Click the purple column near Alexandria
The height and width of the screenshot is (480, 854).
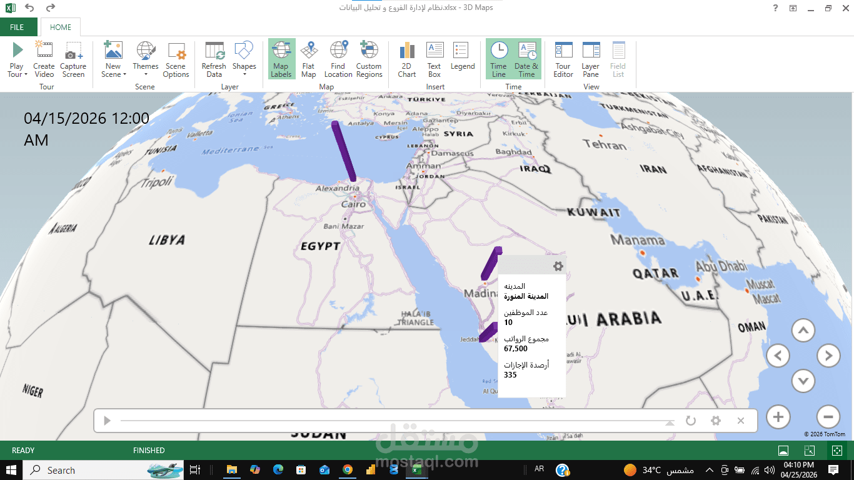[x=343, y=151]
